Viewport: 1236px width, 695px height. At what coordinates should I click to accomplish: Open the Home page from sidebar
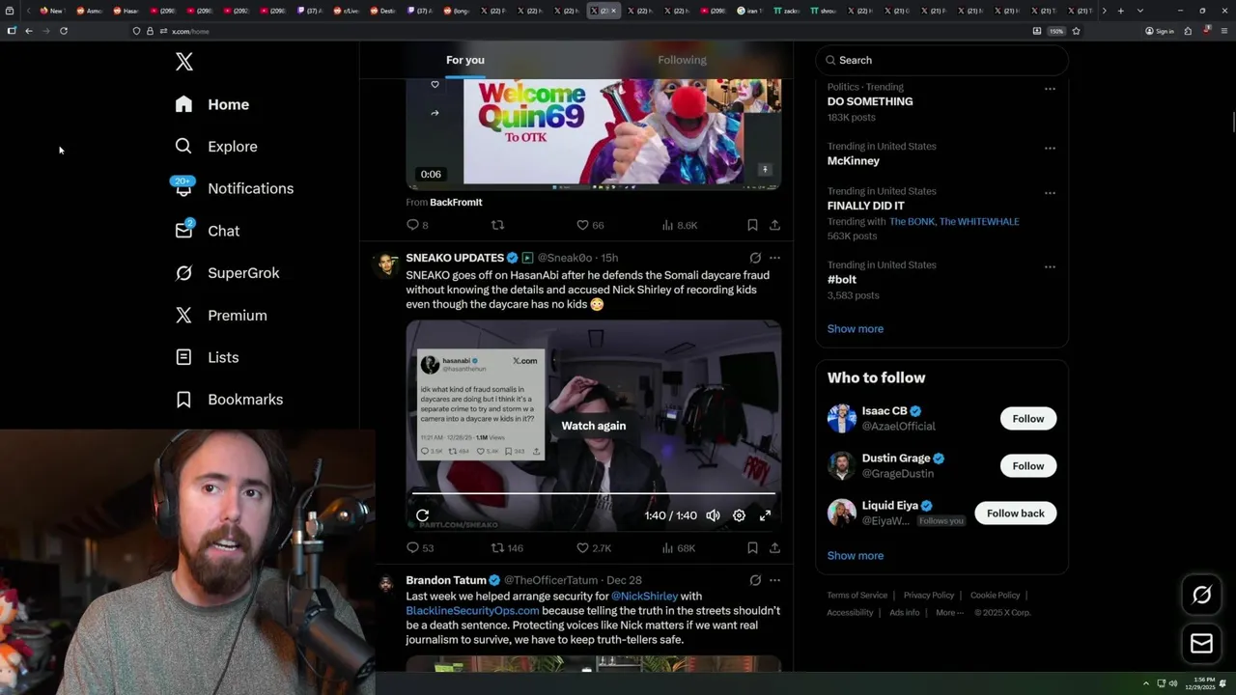pyautogui.click(x=212, y=104)
